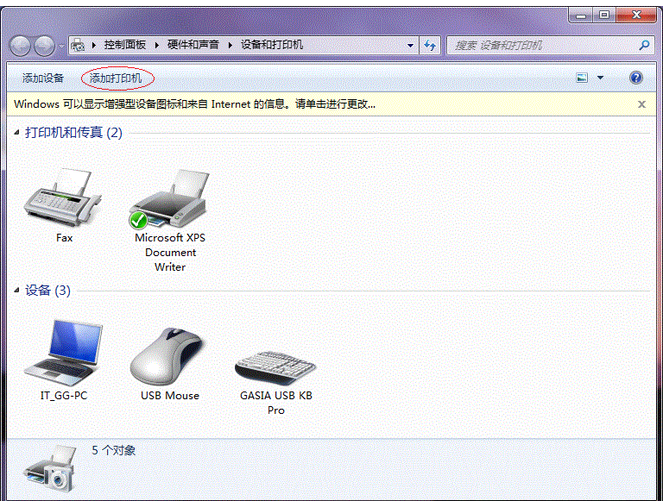Select the GASIA USB KB Pro keyboard

tap(275, 364)
